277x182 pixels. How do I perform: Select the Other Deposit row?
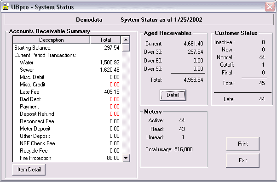67,136
